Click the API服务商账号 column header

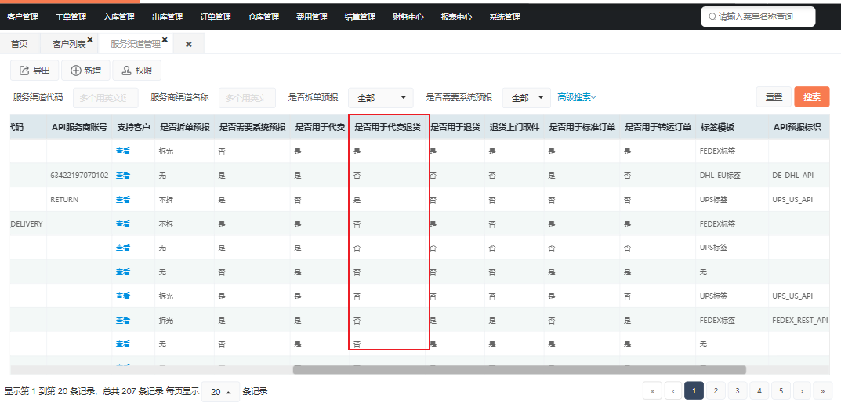click(x=79, y=127)
